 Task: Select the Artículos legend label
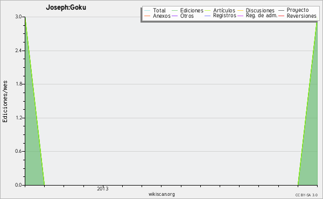coord(224,10)
